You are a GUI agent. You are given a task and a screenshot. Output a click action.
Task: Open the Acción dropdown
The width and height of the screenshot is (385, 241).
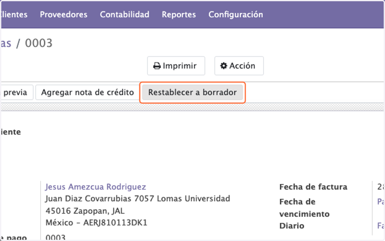tap(239, 66)
